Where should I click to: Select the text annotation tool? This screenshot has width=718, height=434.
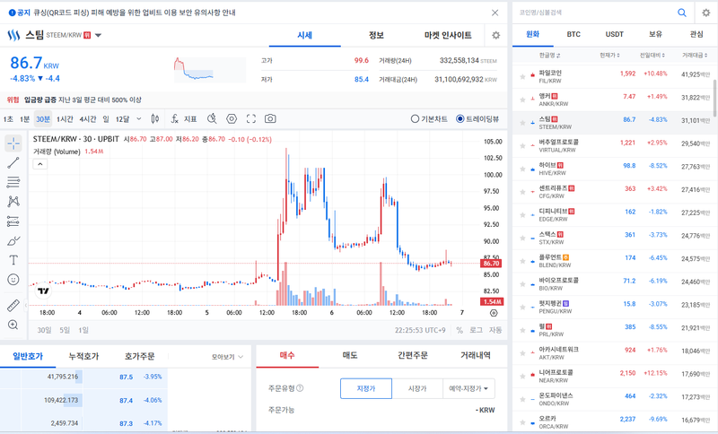click(13, 260)
